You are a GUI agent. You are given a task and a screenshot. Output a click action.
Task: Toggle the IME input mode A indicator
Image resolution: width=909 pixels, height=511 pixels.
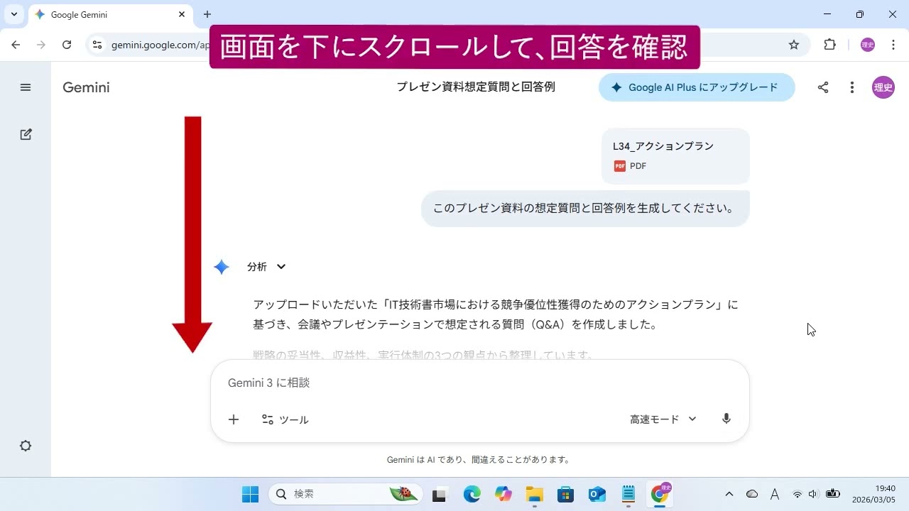[x=775, y=494]
